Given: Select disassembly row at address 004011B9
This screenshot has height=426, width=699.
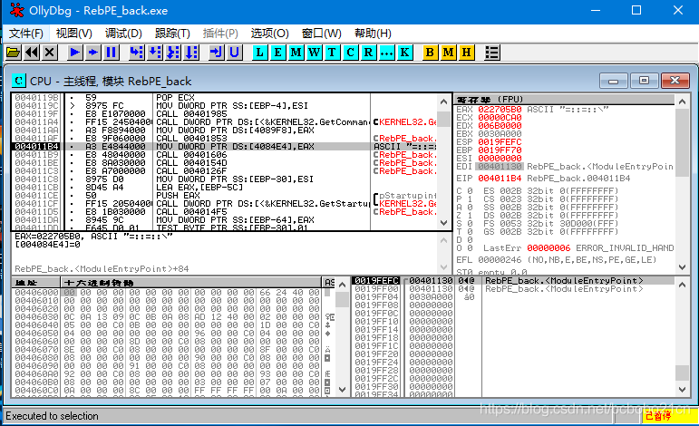Looking at the screenshot, I should coord(225,155).
